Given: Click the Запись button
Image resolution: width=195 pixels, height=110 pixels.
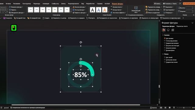Looking at the screenshot, I should 158,4.
